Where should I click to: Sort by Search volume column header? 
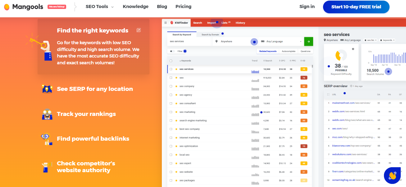[x=267, y=61]
